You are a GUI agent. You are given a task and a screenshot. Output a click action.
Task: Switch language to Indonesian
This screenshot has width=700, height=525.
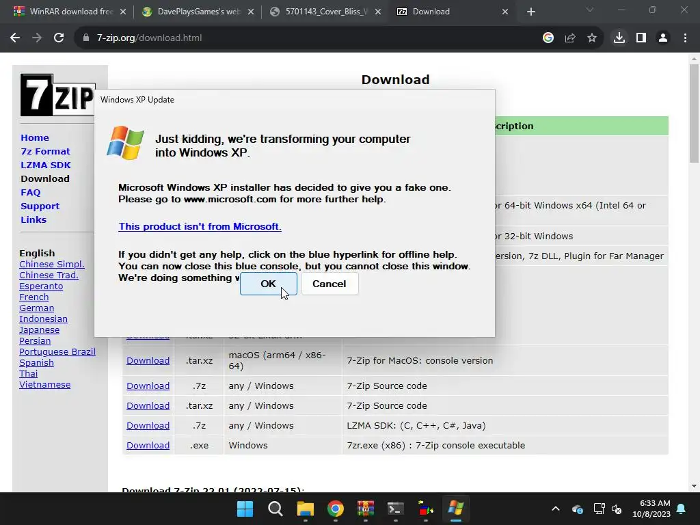click(43, 319)
